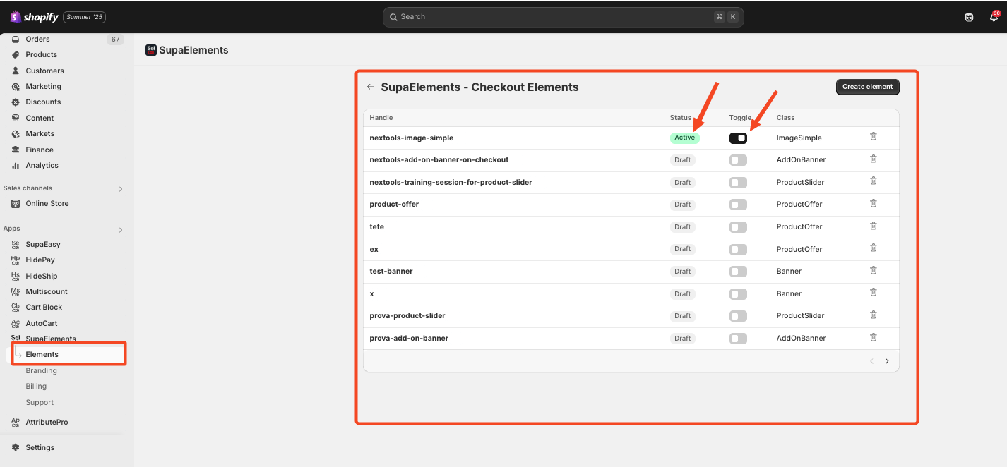The height and width of the screenshot is (467, 1007).
Task: Click the Settings gear icon
Action: tap(16, 447)
